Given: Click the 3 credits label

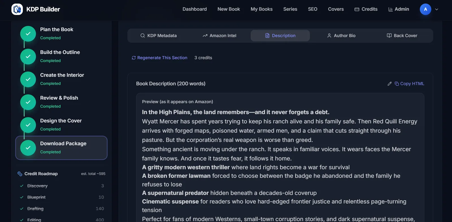Looking at the screenshot, I should (203, 58).
